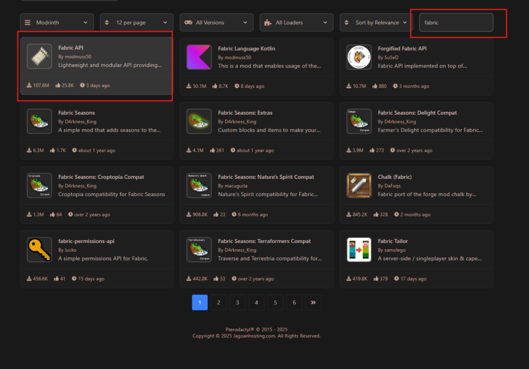Image resolution: width=529 pixels, height=369 pixels.
Task: Open the Sort by Relevance dropdown
Action: click(376, 22)
